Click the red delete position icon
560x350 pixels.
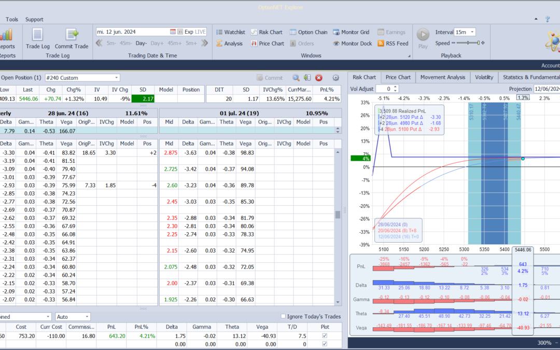click(319, 78)
